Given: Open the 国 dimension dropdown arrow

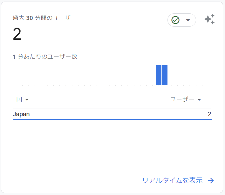Looking at the screenshot, I should (x=27, y=99).
